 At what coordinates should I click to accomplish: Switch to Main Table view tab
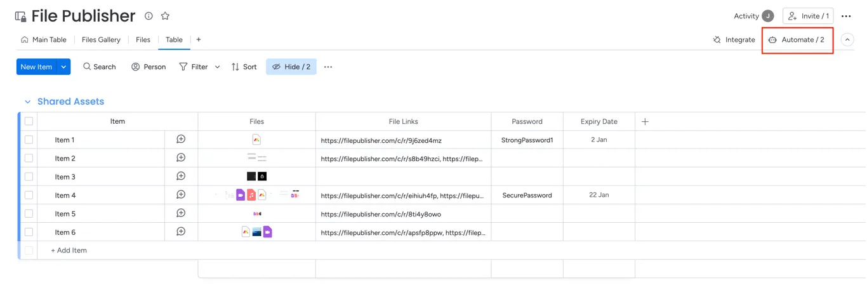pos(43,39)
